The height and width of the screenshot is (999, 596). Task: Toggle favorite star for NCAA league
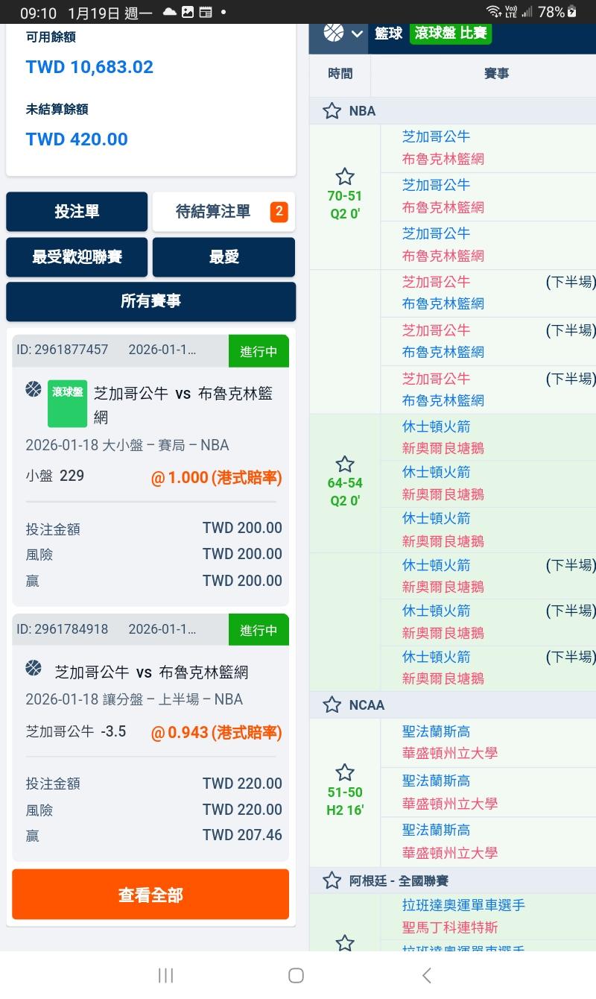332,705
